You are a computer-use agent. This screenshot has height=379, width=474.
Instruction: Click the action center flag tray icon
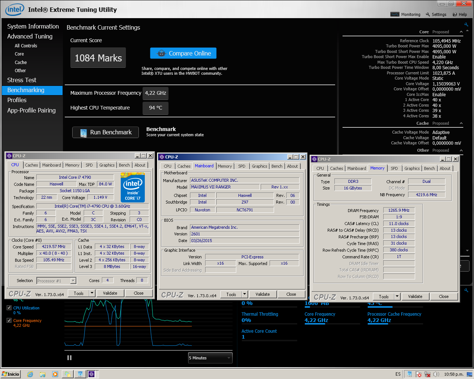(x=419, y=374)
